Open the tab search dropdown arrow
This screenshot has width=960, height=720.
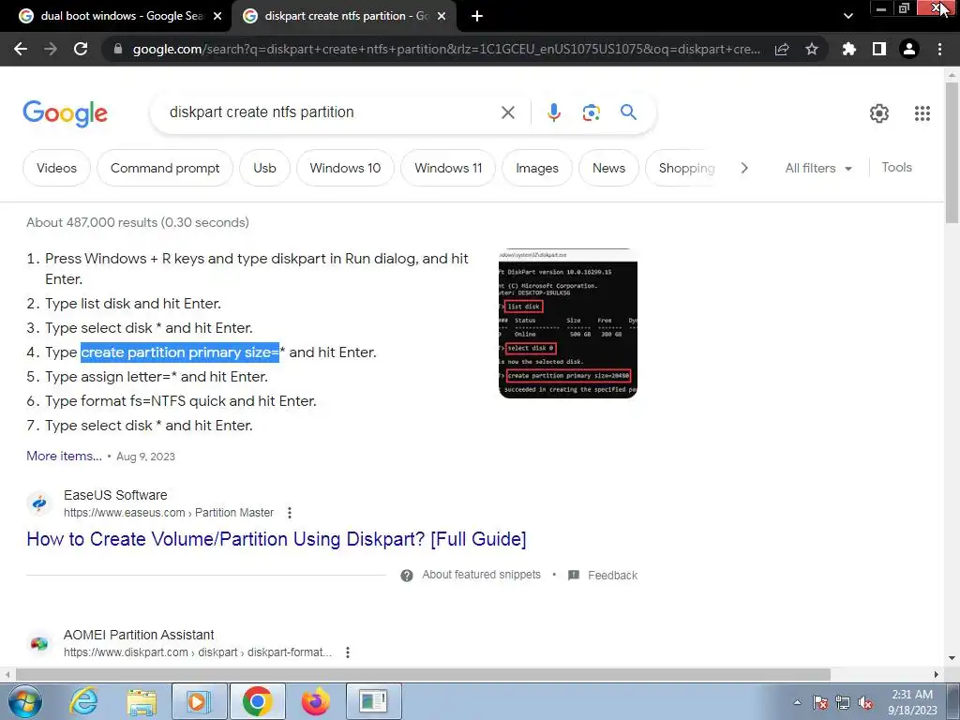tap(847, 16)
